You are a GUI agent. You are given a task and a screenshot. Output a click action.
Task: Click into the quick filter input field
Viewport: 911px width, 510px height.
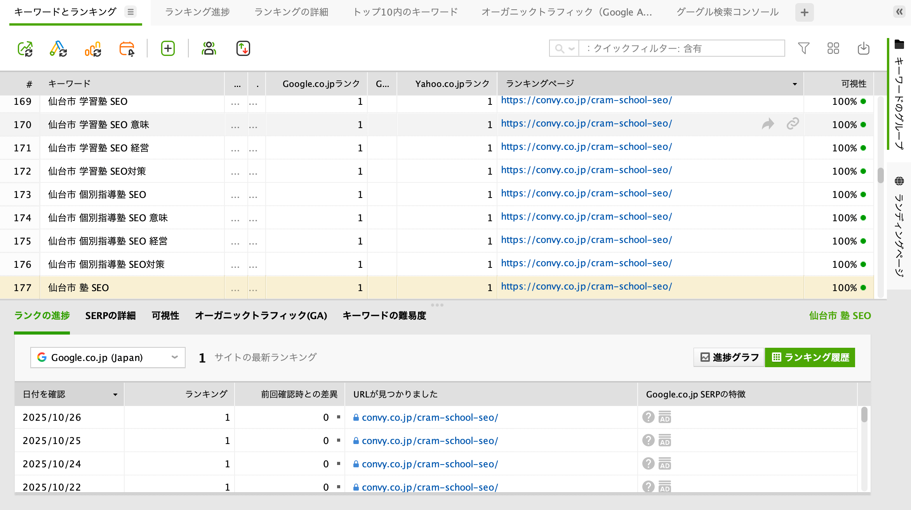tap(682, 49)
